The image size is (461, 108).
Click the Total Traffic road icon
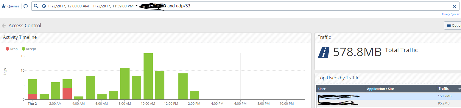point(324,52)
